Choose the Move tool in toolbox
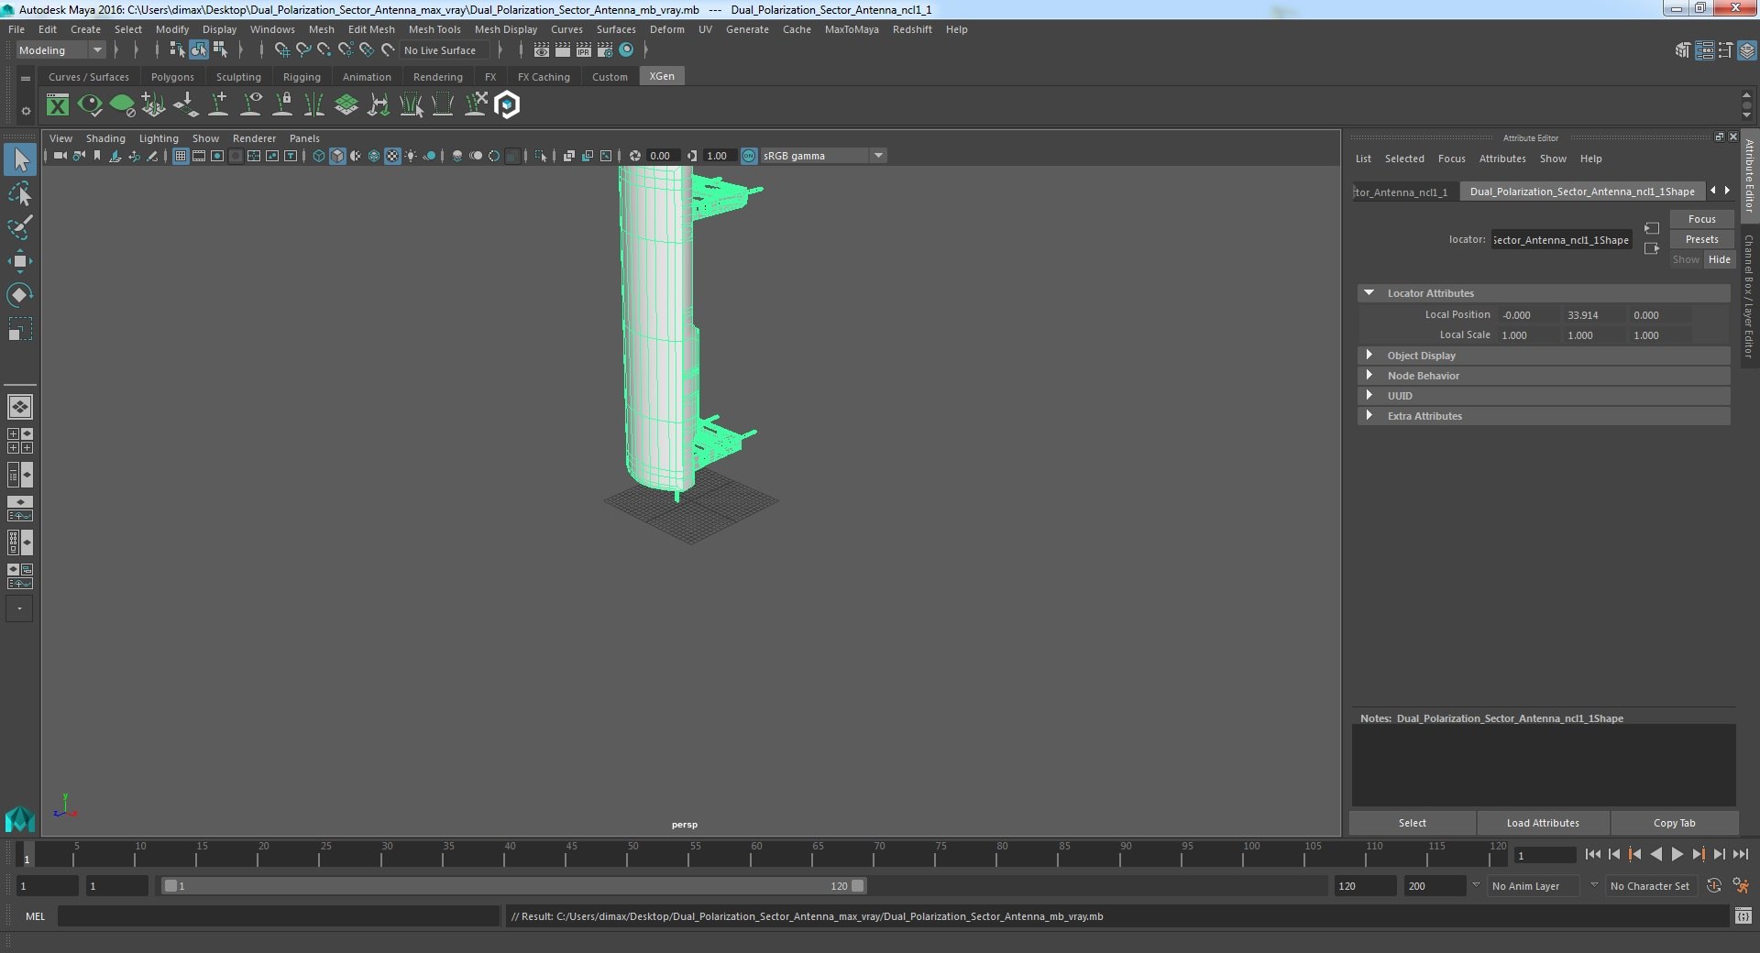This screenshot has height=953, width=1760. (19, 261)
